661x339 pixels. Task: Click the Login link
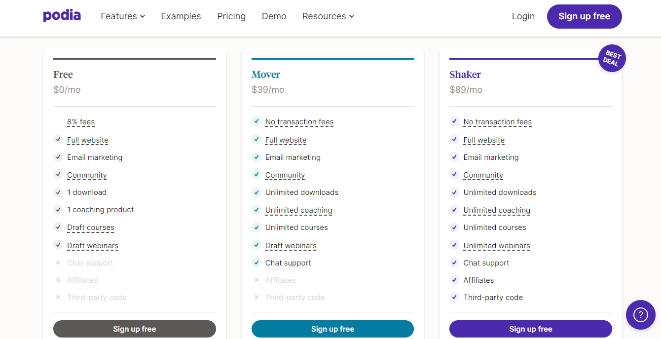click(523, 16)
